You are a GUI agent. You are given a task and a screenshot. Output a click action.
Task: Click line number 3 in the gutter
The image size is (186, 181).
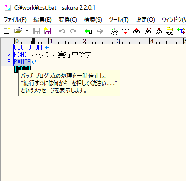tap(9, 62)
